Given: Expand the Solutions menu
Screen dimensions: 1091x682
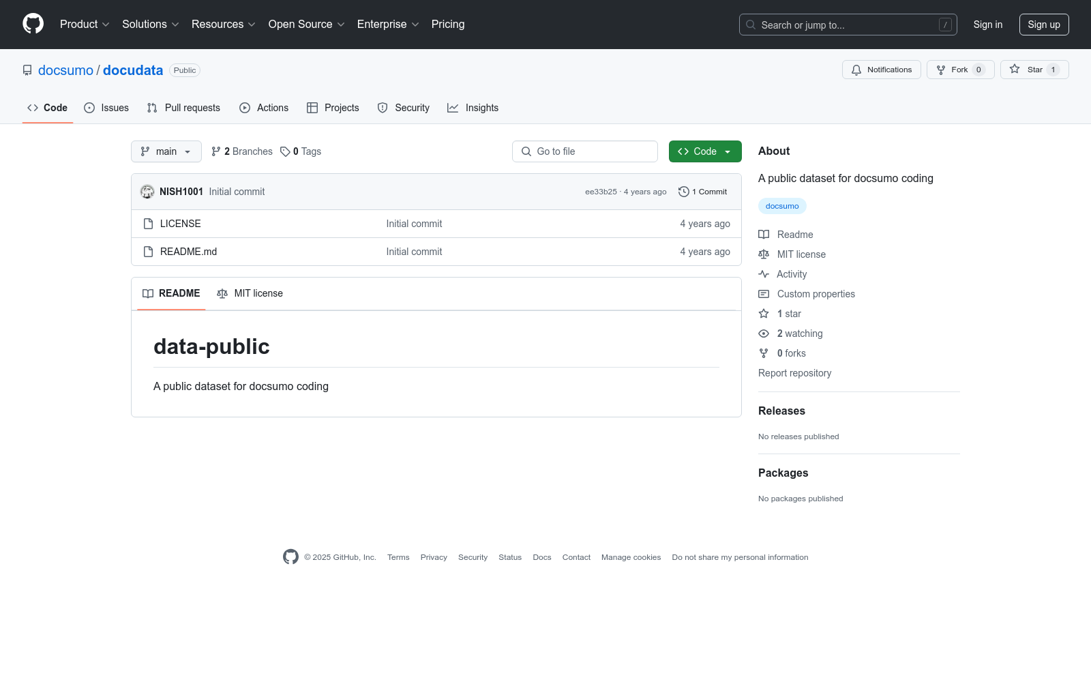Looking at the screenshot, I should point(151,25).
